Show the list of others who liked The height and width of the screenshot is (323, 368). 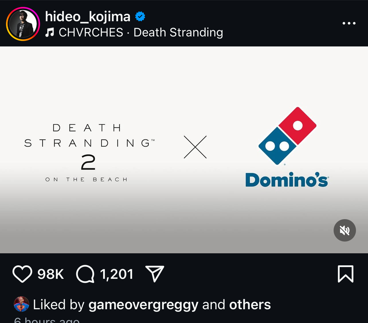coord(250,305)
